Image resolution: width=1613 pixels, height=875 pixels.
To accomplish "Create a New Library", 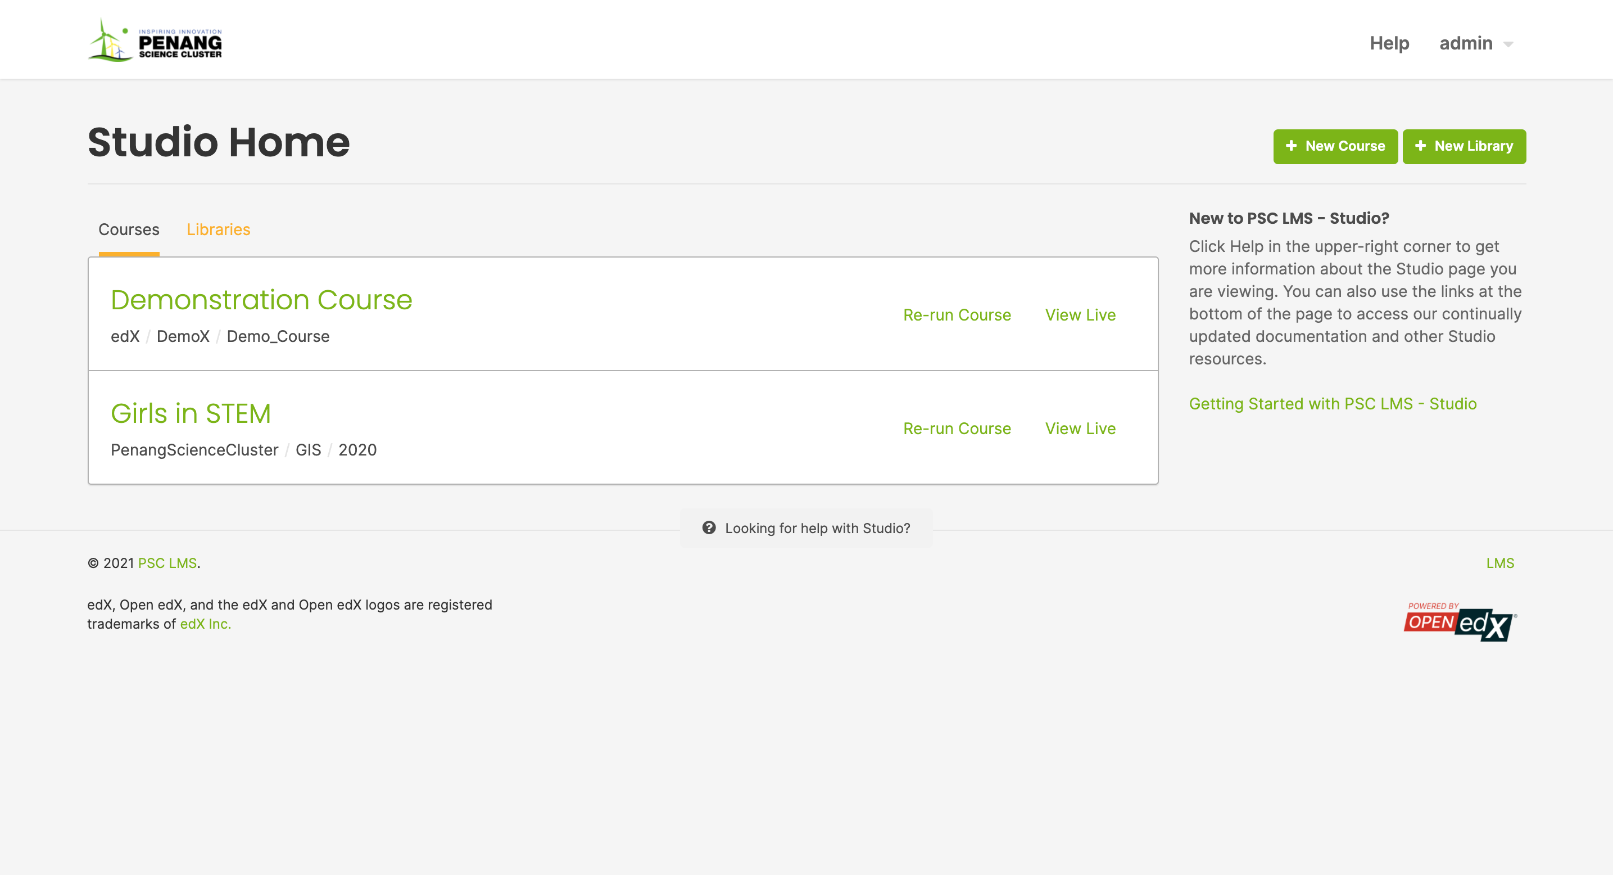I will point(1464,146).
